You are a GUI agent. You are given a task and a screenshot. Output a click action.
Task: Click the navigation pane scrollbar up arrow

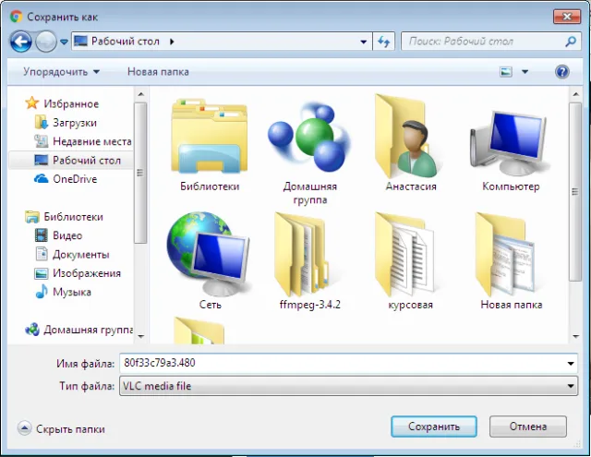[x=141, y=94]
